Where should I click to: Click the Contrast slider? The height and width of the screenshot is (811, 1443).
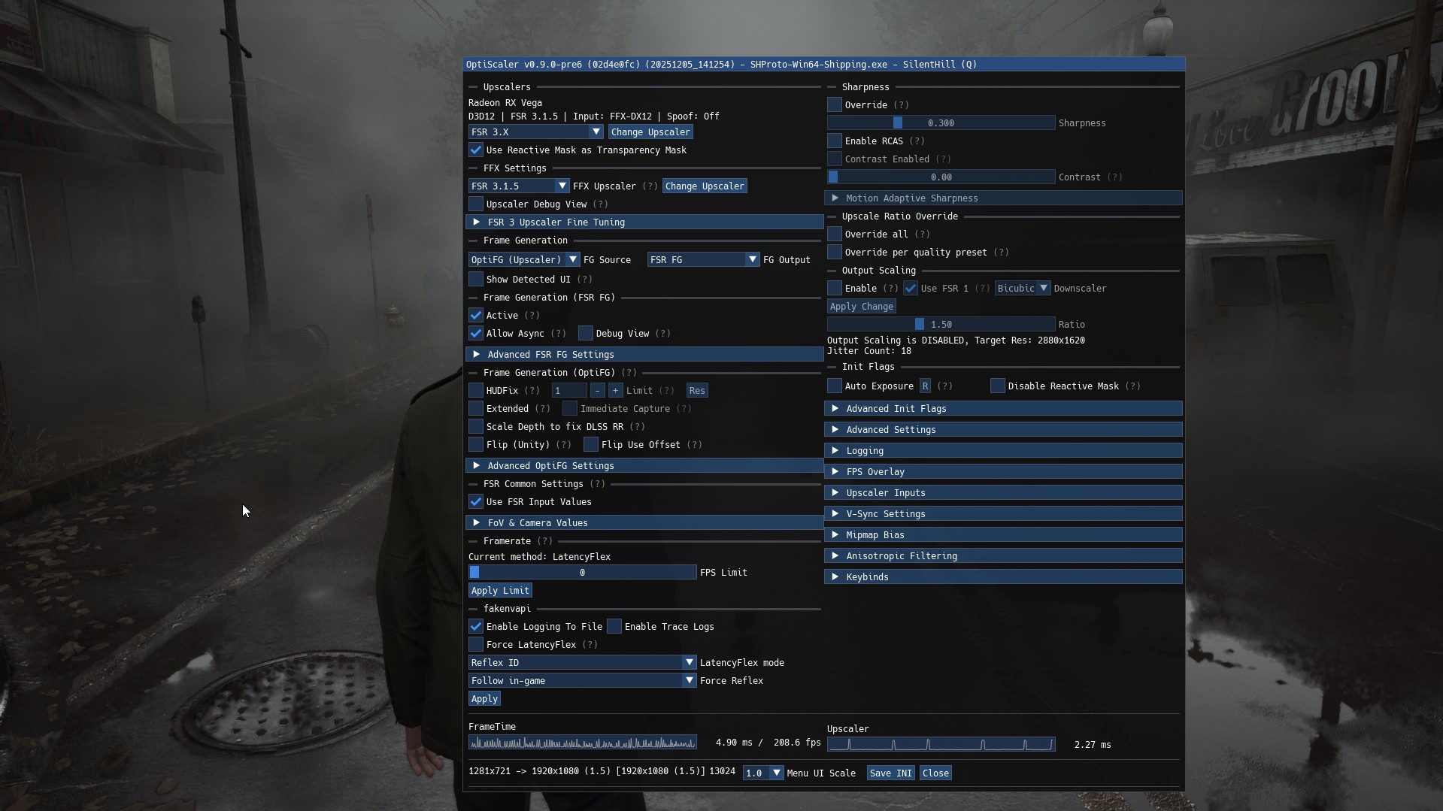pos(941,177)
